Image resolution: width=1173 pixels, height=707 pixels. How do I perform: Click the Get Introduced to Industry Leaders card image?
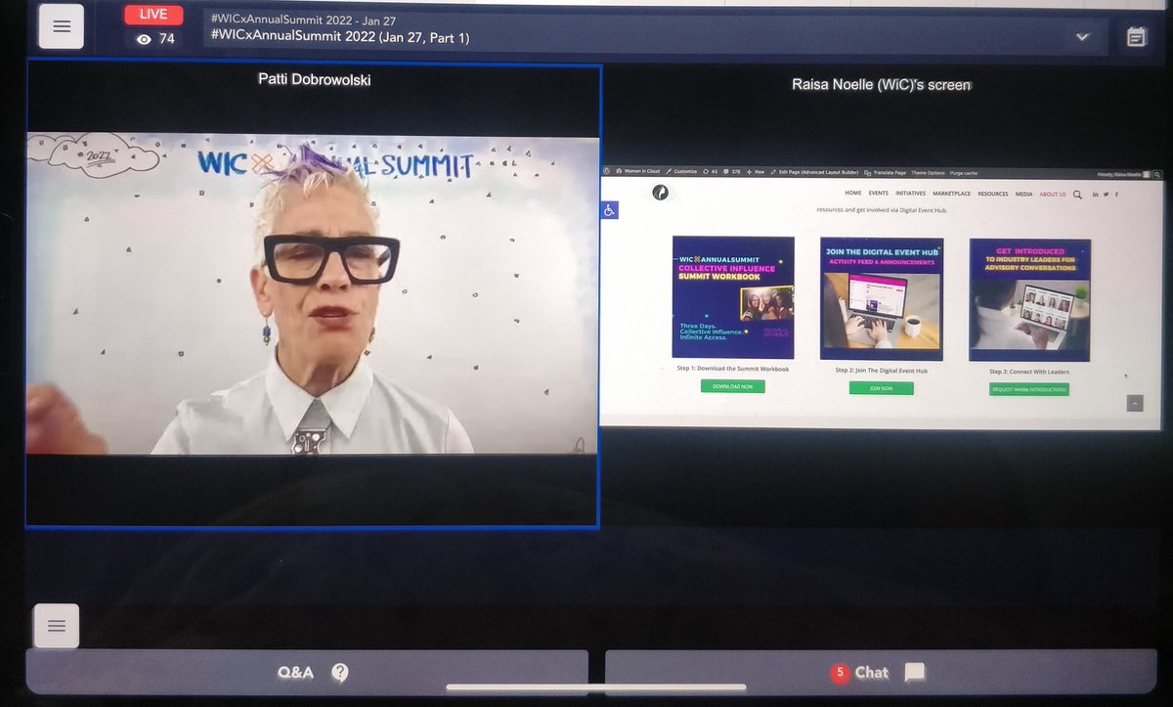(x=1029, y=299)
